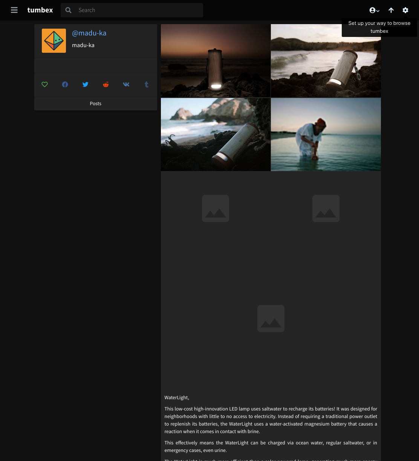The height and width of the screenshot is (461, 419).
Task: Click the search magnifier icon
Action: (x=68, y=10)
